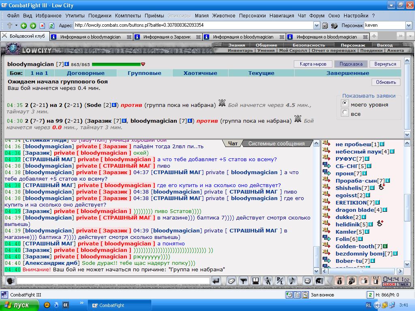Click the Windows пуск start button

pos(19,305)
